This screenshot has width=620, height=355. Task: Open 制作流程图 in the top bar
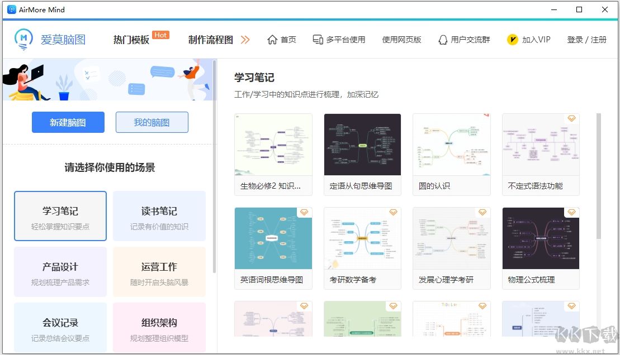point(211,40)
